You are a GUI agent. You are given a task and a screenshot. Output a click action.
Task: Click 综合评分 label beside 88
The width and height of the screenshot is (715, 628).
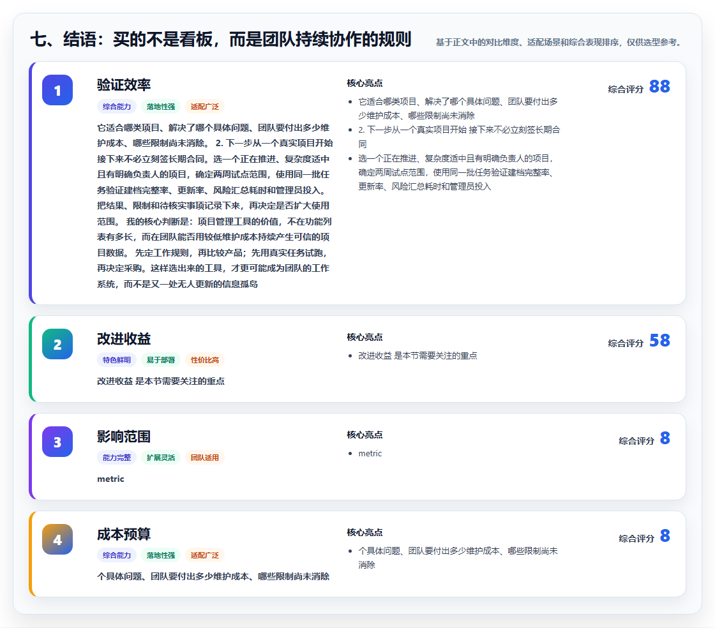click(x=626, y=89)
